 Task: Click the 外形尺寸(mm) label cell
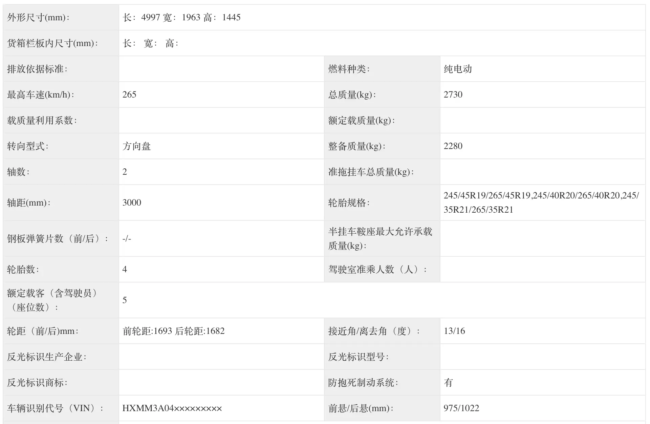(38, 18)
